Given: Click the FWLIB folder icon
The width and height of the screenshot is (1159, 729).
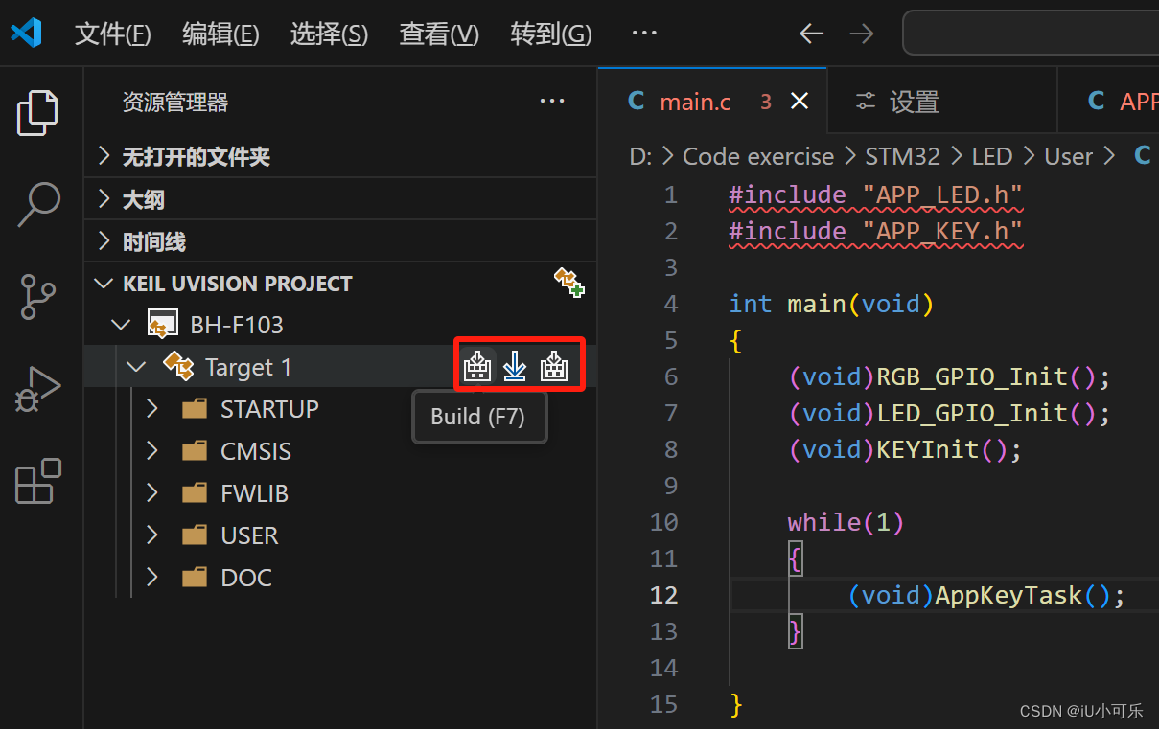Looking at the screenshot, I should click(x=195, y=493).
